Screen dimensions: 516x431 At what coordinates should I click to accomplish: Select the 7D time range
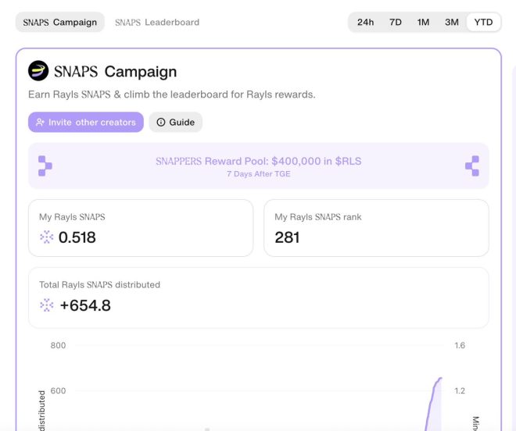click(x=396, y=23)
